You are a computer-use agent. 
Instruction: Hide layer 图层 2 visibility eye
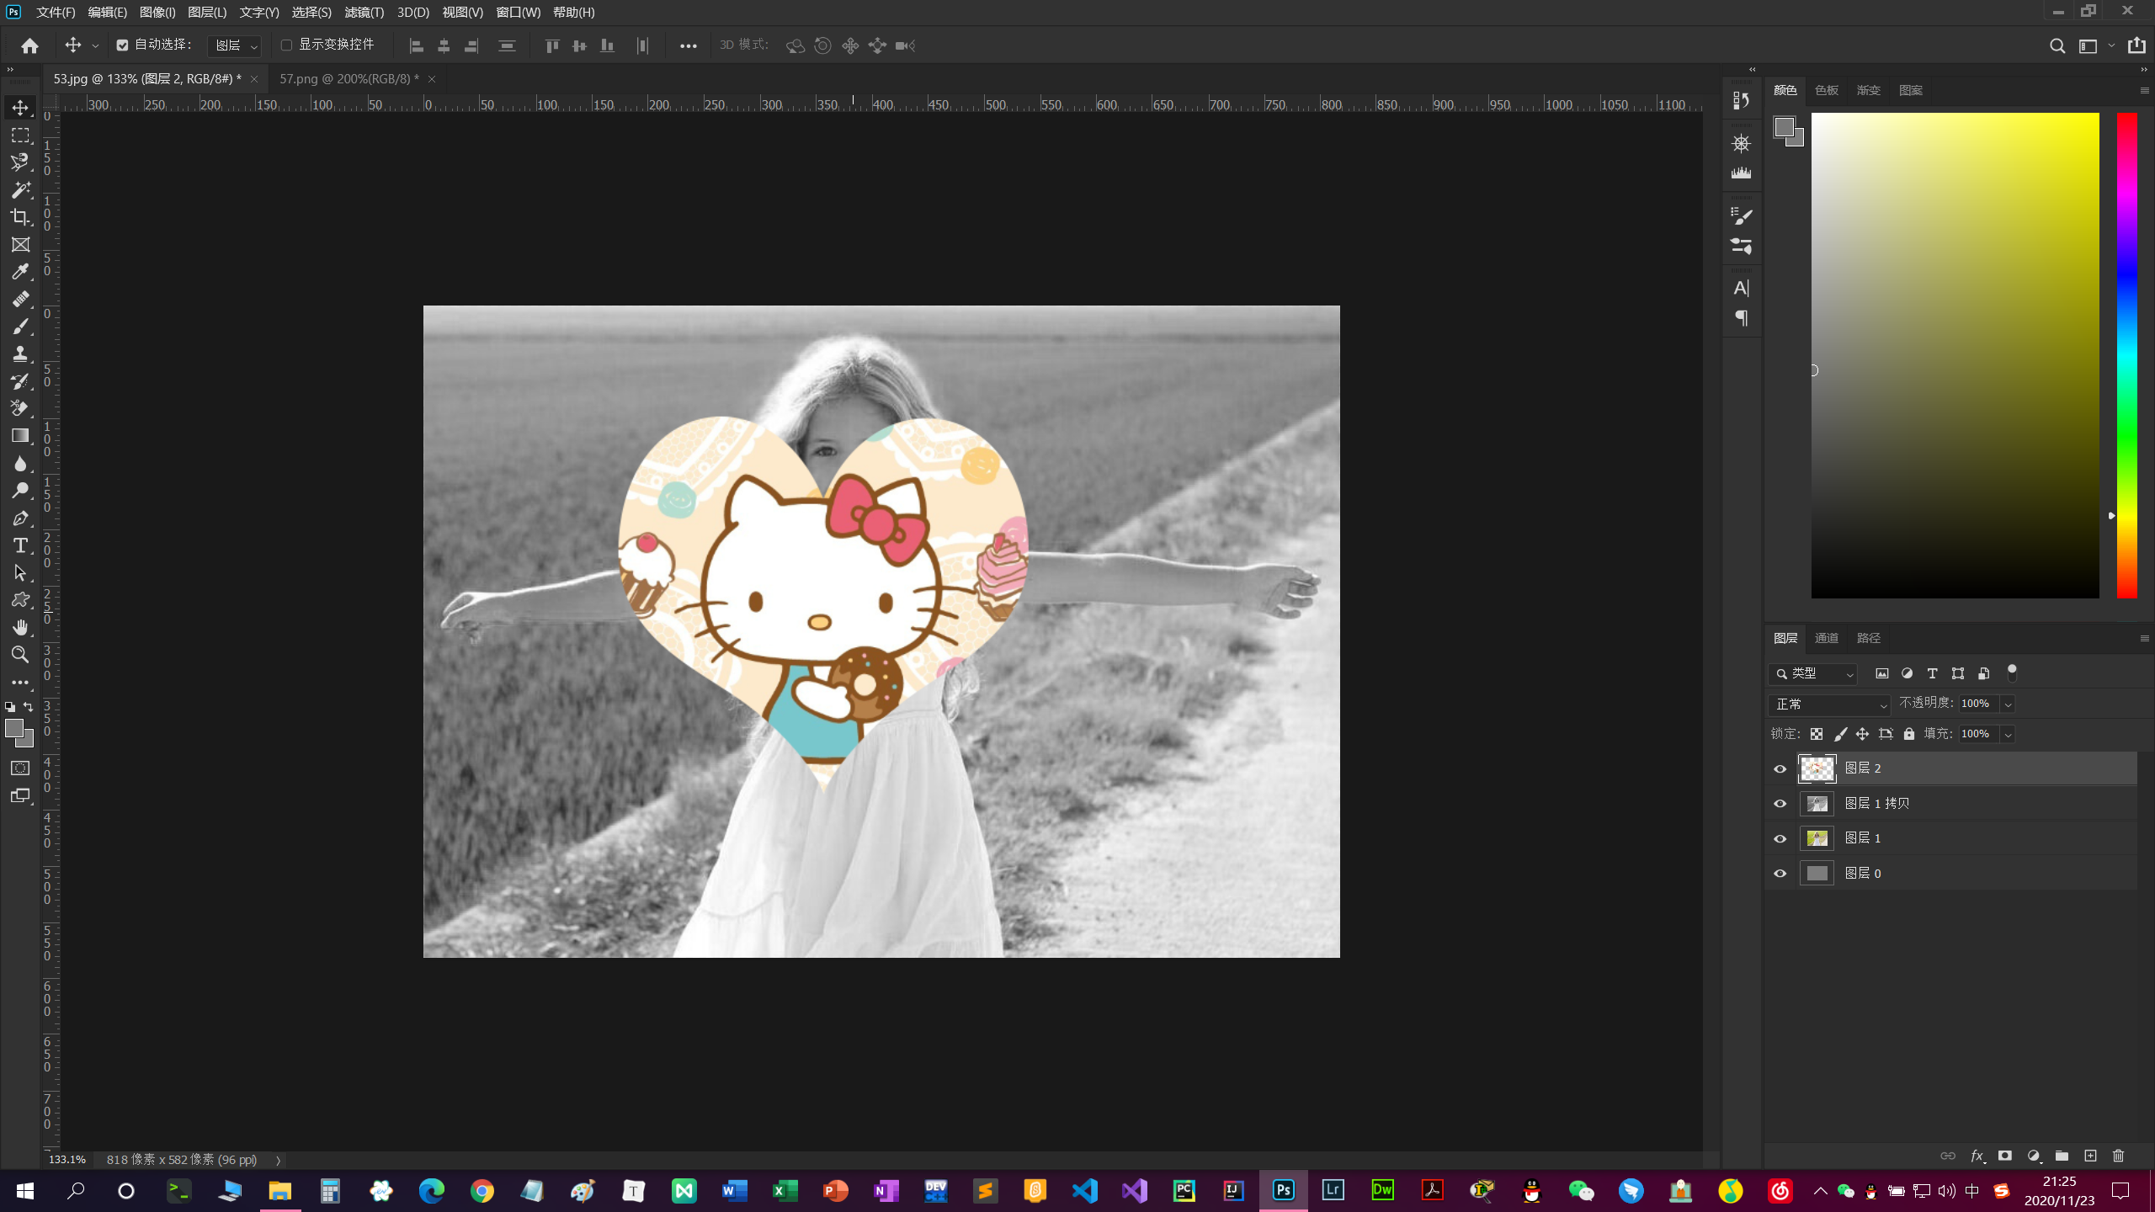(1780, 768)
